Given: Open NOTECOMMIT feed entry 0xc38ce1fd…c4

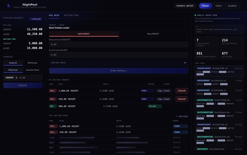Looking at the screenshot, I should (x=219, y=82).
